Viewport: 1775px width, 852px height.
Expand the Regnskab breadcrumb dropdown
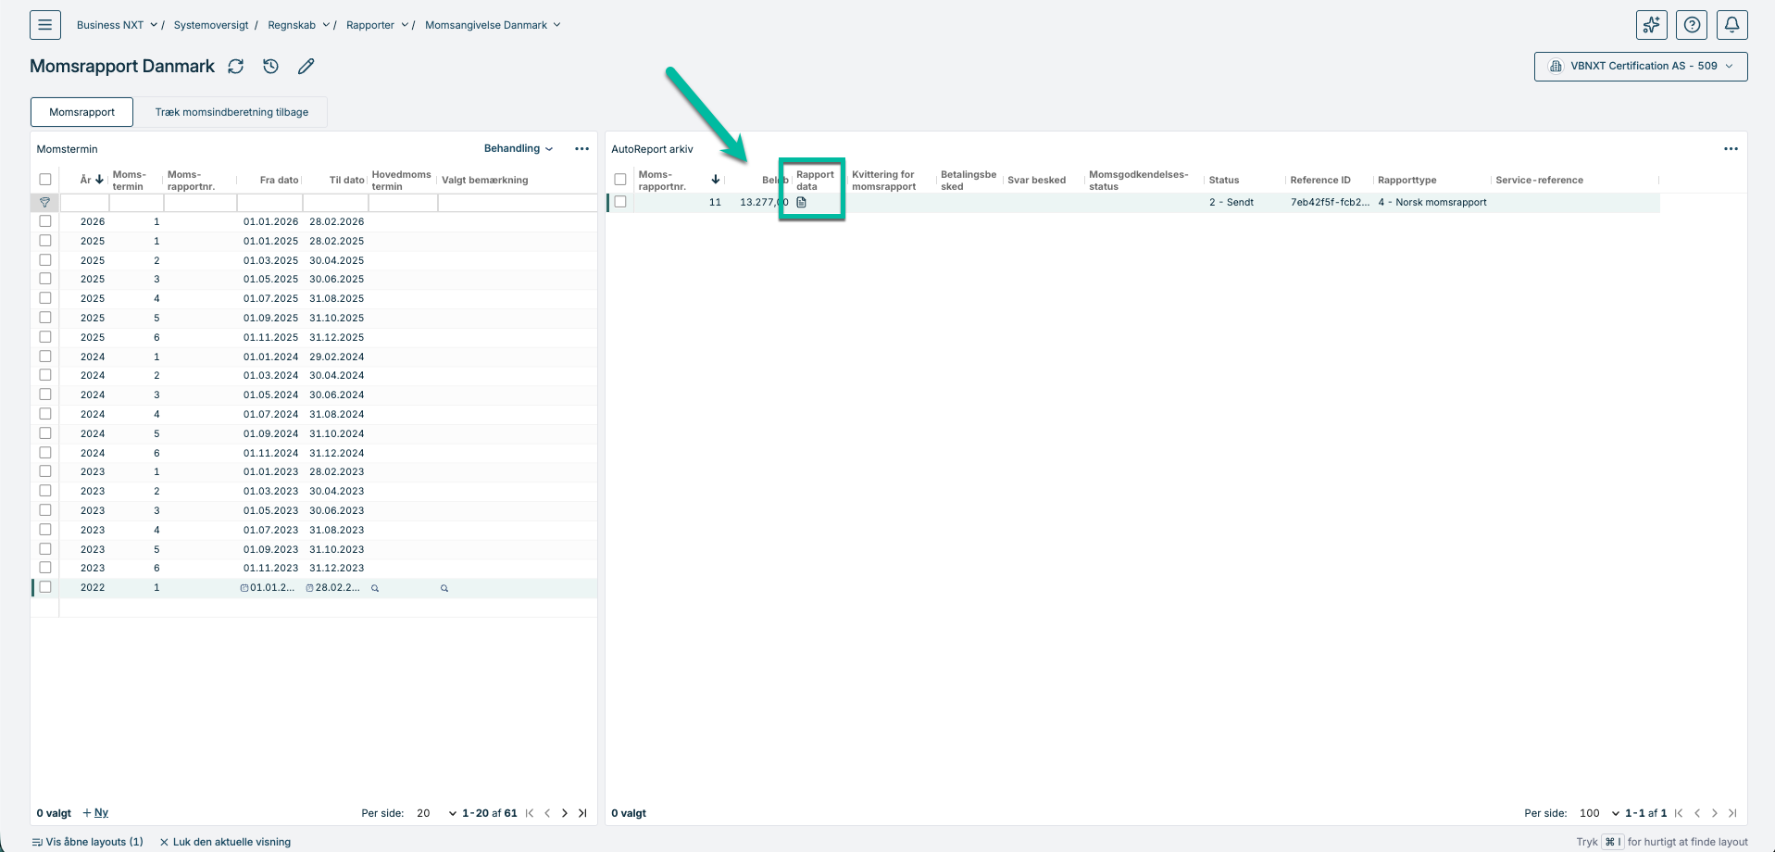pos(326,25)
